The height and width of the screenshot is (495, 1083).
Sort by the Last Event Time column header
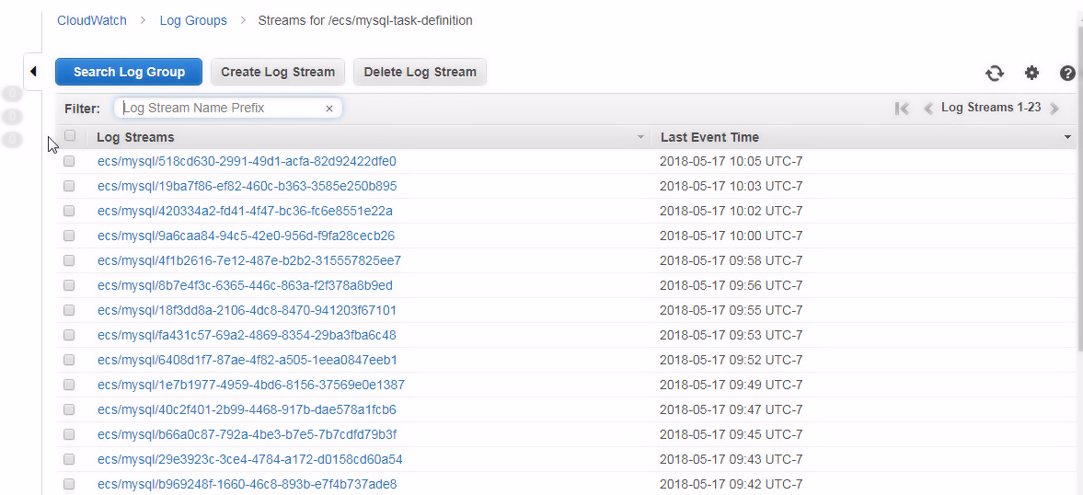tap(710, 137)
